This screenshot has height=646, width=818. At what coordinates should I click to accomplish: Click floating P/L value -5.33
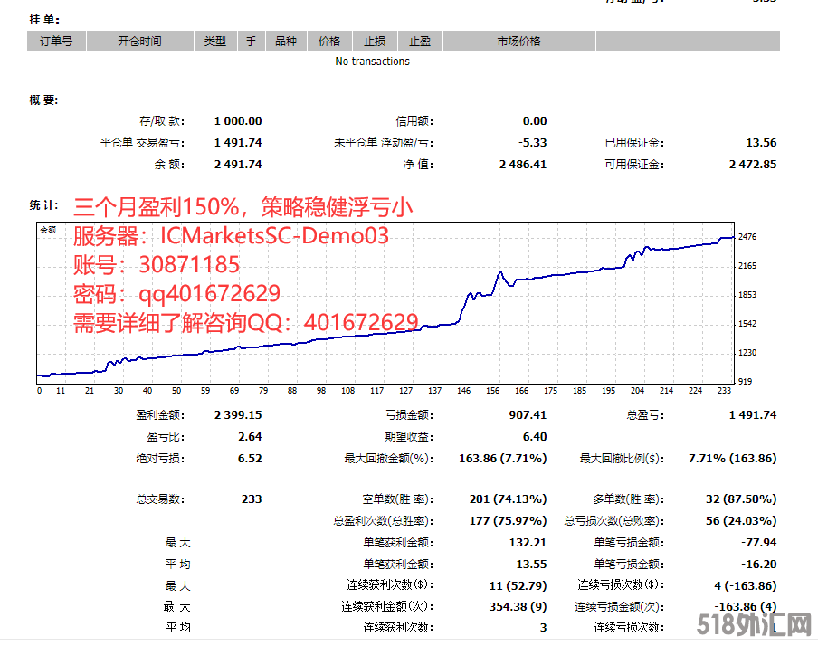click(x=533, y=143)
